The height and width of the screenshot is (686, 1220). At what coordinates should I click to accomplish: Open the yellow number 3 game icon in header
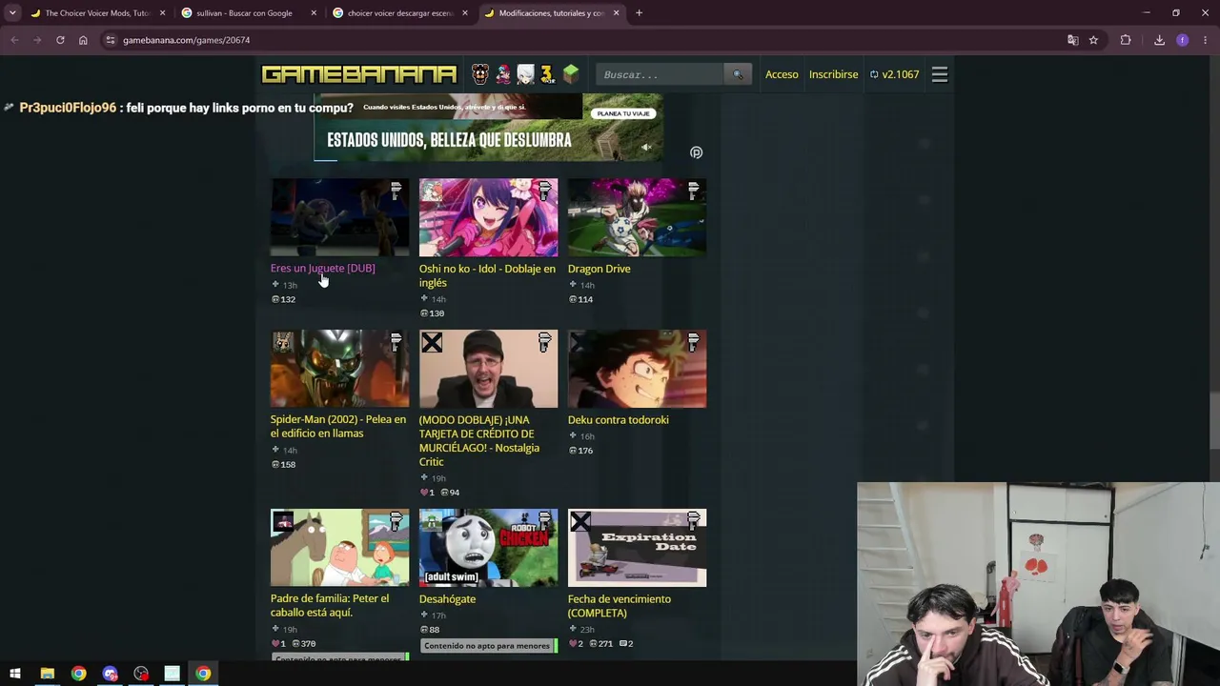tap(547, 74)
